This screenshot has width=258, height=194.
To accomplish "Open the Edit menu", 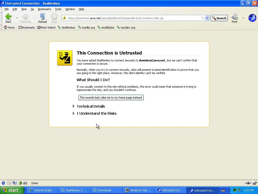I will coord(15,9).
